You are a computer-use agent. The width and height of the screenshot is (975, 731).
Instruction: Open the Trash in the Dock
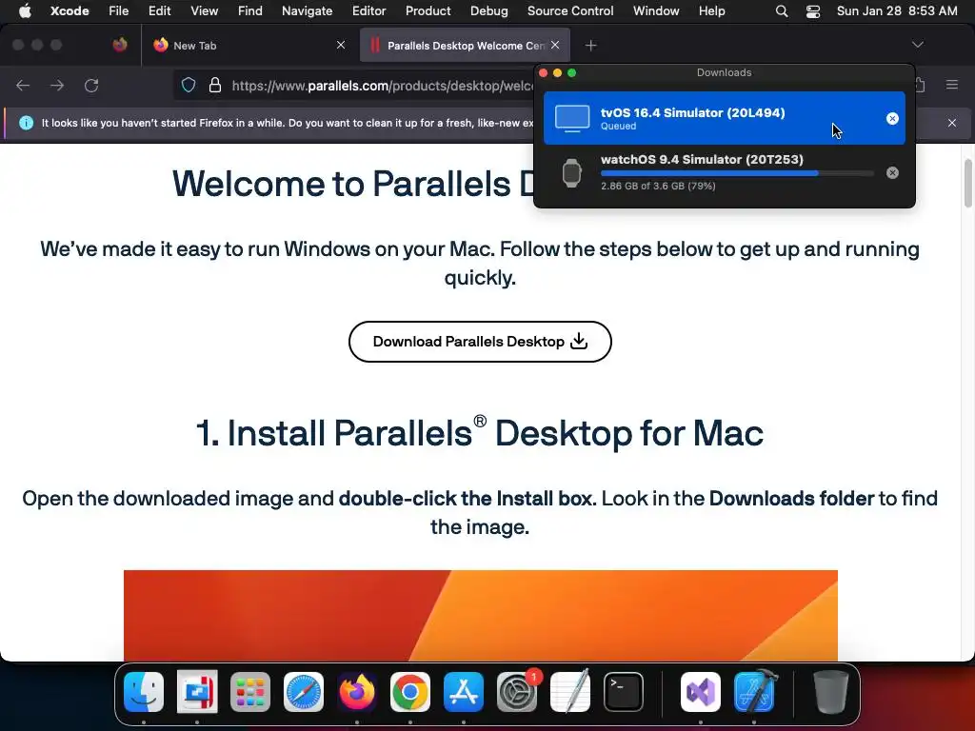830,691
